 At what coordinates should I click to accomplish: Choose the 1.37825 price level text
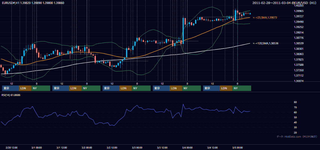(299, 59)
